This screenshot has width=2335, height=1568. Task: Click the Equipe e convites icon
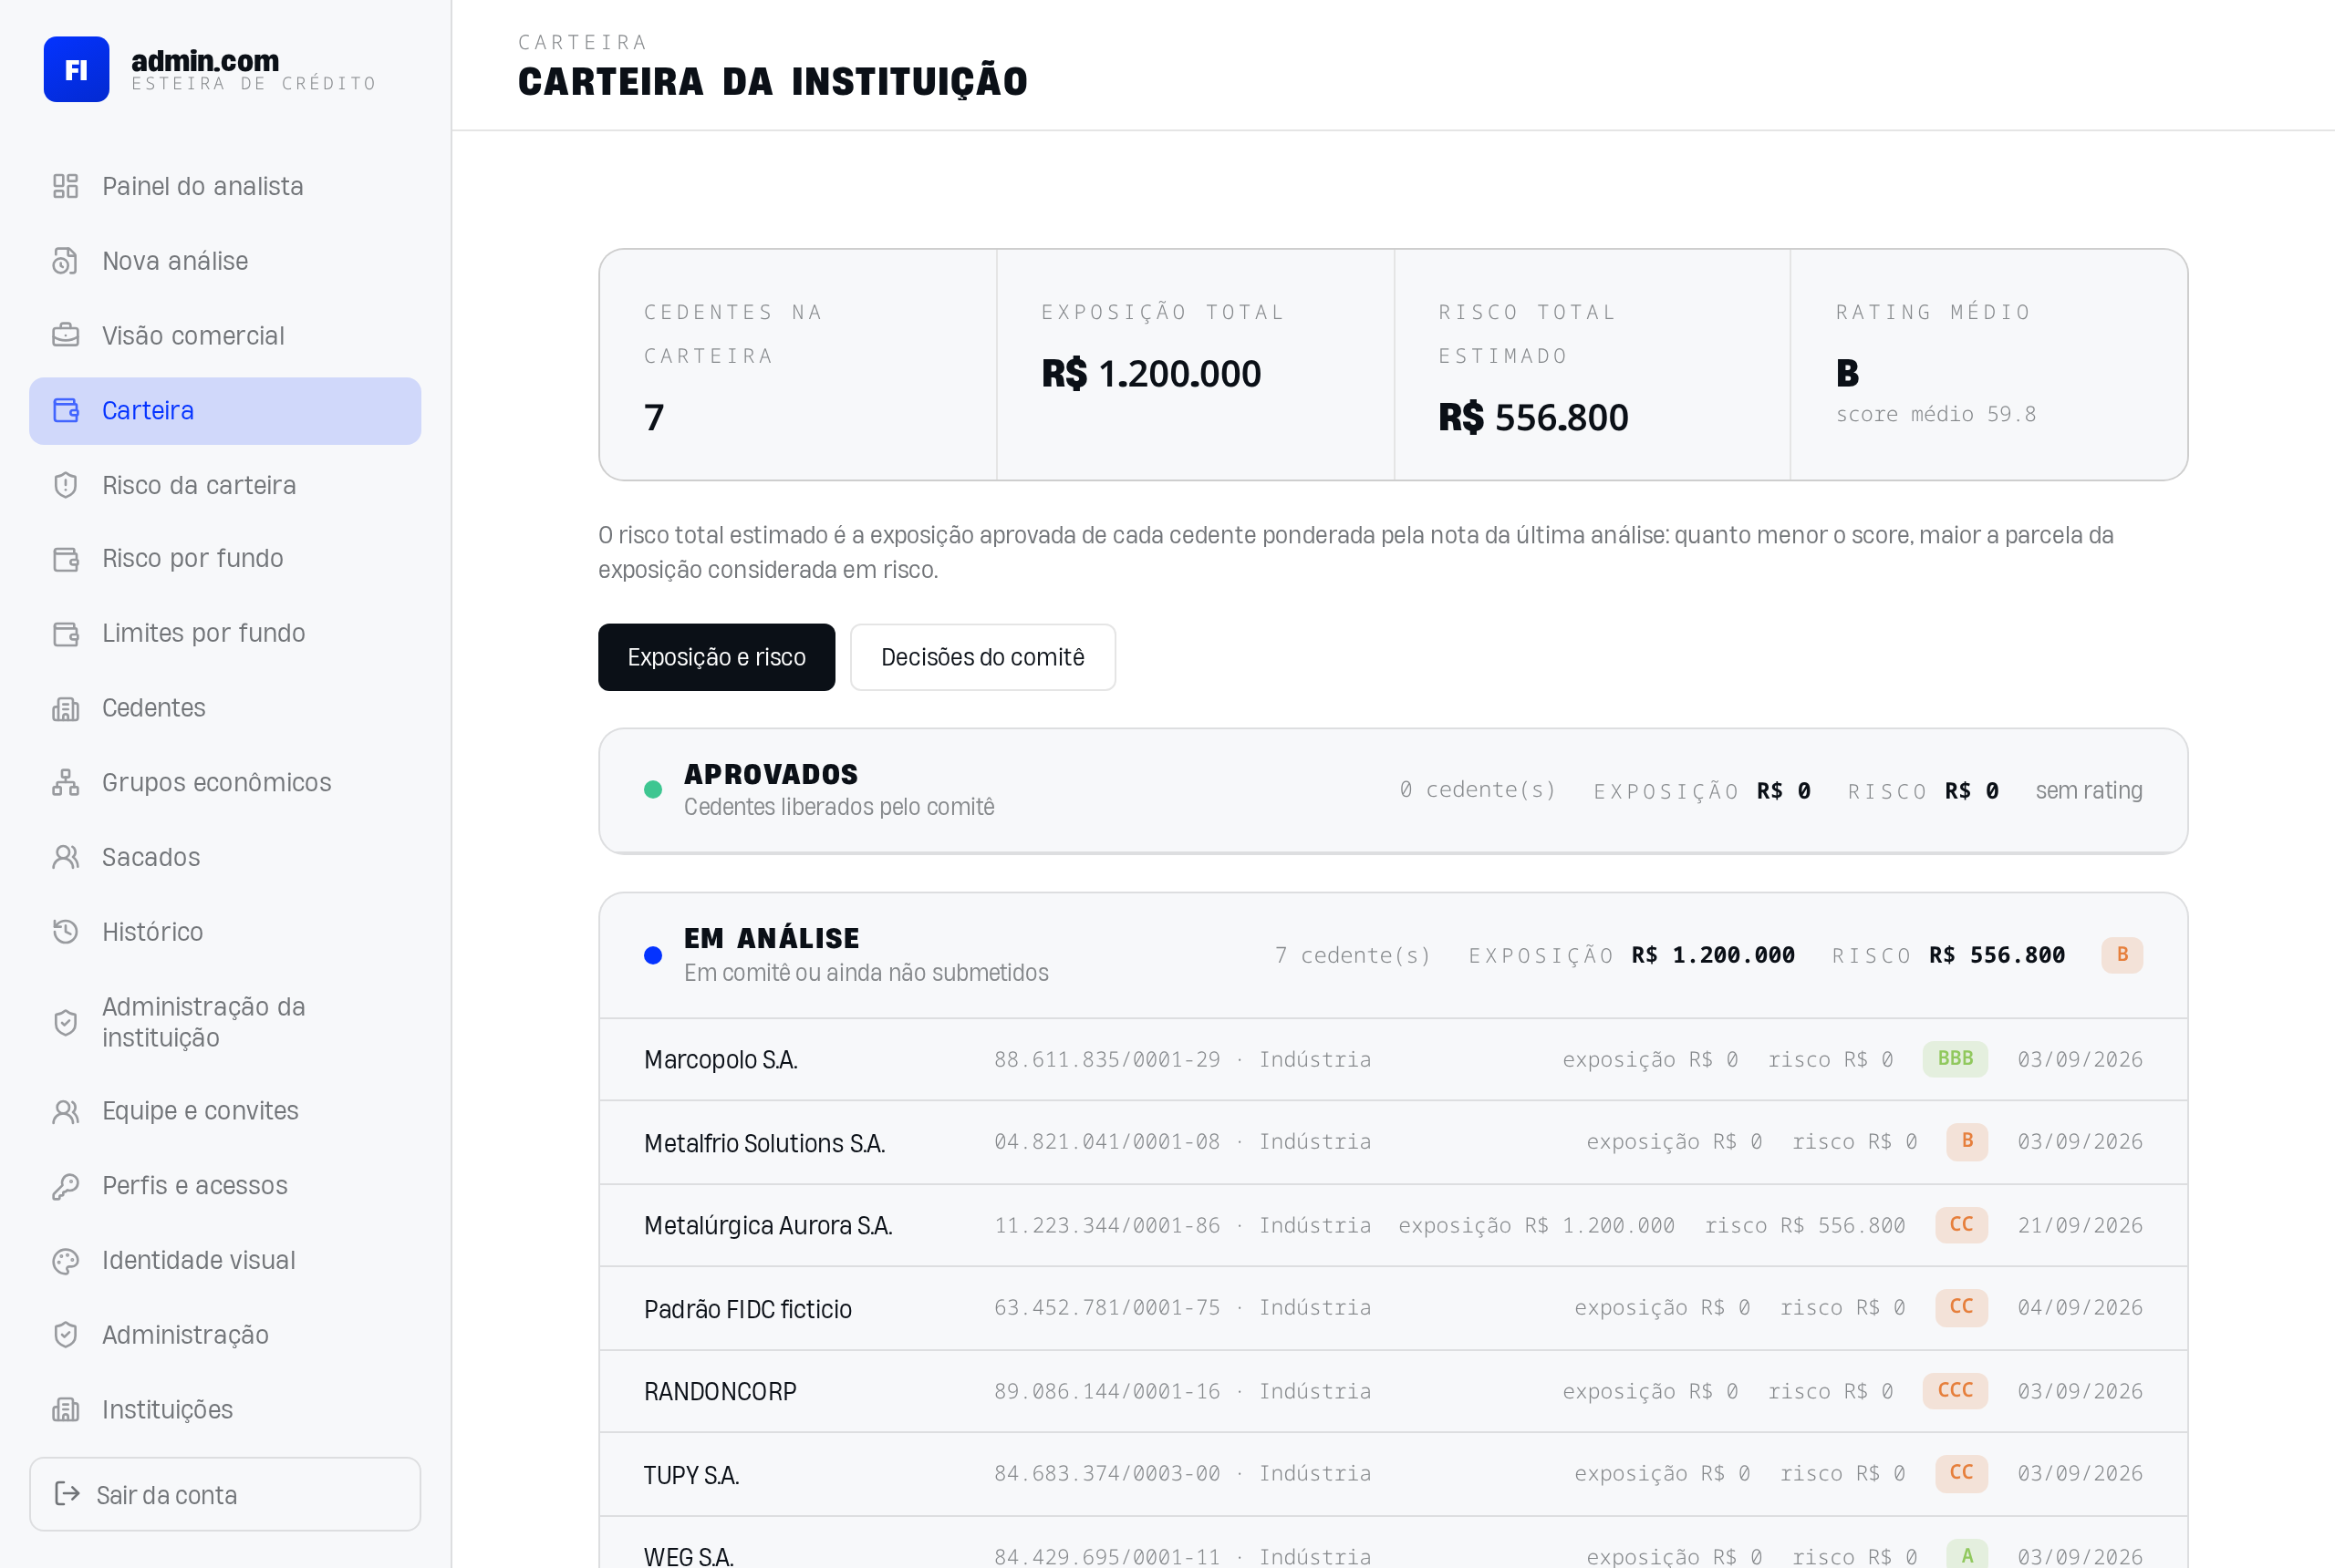(66, 1111)
